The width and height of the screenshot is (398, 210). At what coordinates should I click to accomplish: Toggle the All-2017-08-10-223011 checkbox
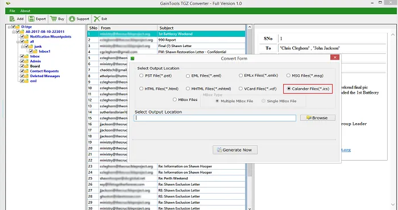[18, 32]
